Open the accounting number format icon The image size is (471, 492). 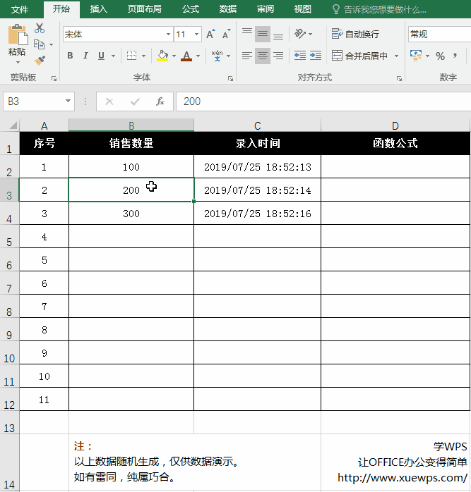click(x=416, y=56)
